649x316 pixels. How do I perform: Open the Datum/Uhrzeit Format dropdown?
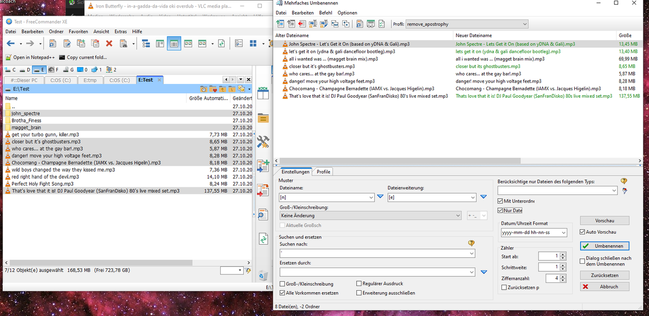point(534,232)
